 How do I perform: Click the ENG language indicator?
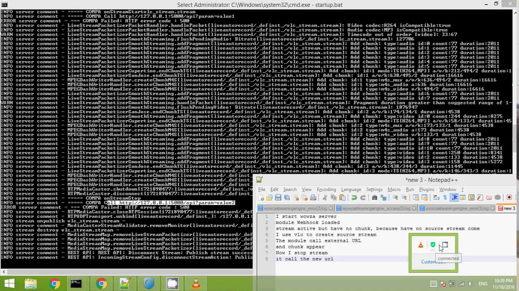[x=483, y=284]
